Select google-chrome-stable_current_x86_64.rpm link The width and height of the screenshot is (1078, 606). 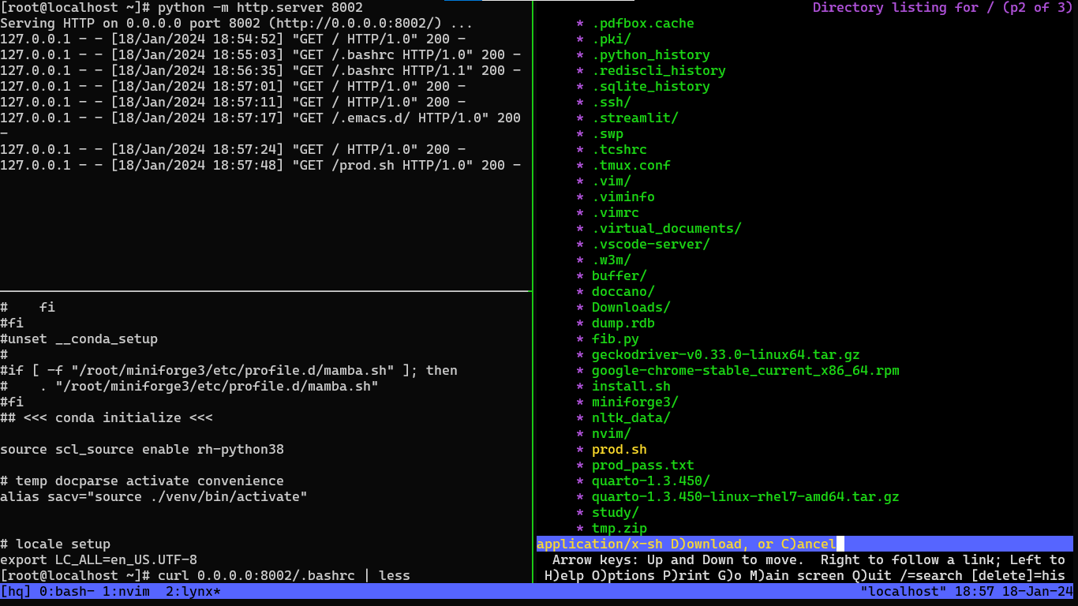(x=746, y=371)
